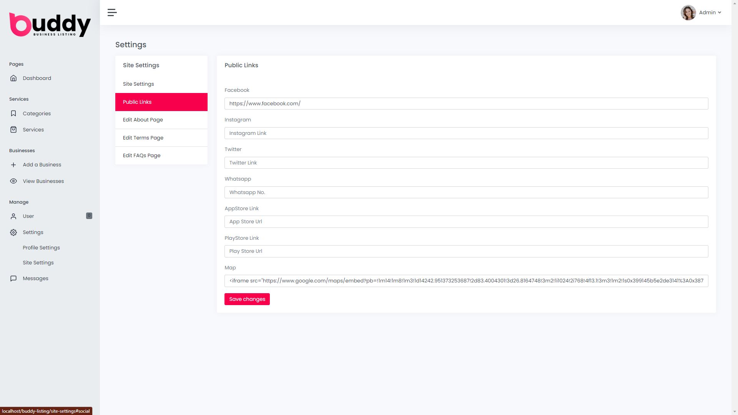Open the Profile Settings sidebar link

[x=41, y=248]
